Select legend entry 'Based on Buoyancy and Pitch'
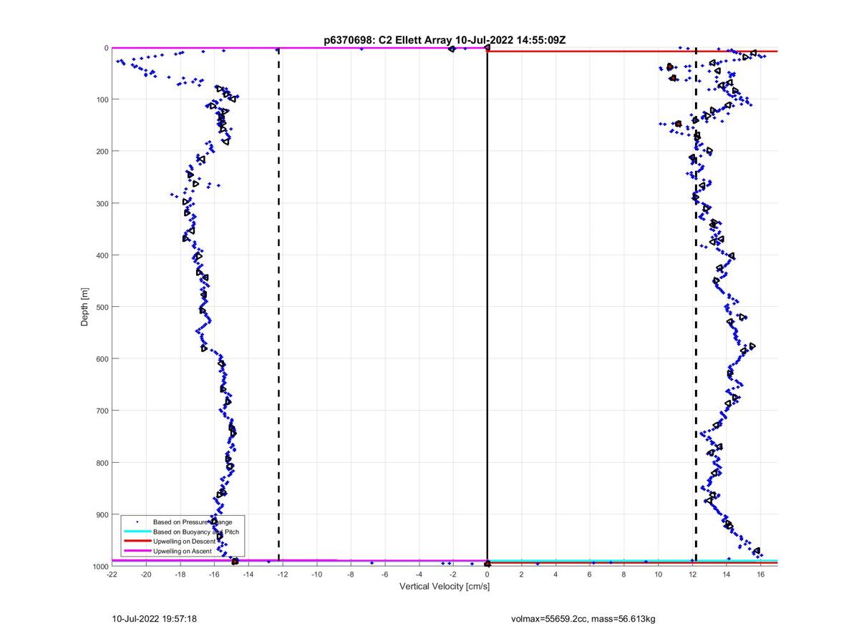 tap(198, 532)
